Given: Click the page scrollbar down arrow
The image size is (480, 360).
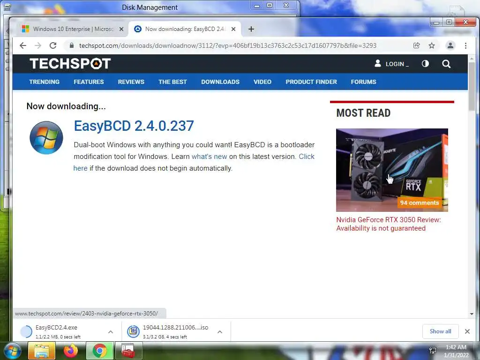Looking at the screenshot, I should tap(472, 314).
